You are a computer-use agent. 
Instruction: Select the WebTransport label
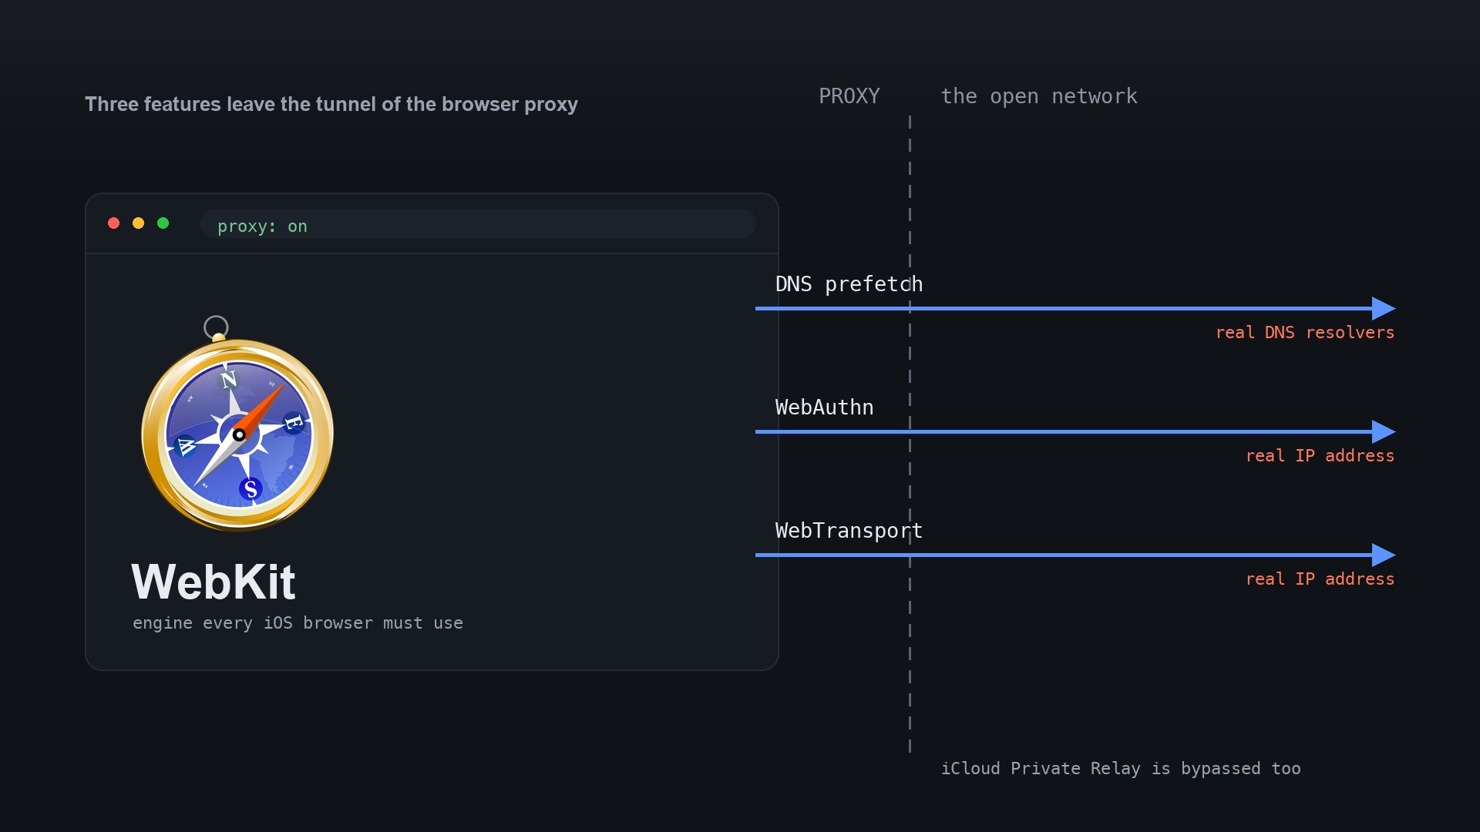849,531
